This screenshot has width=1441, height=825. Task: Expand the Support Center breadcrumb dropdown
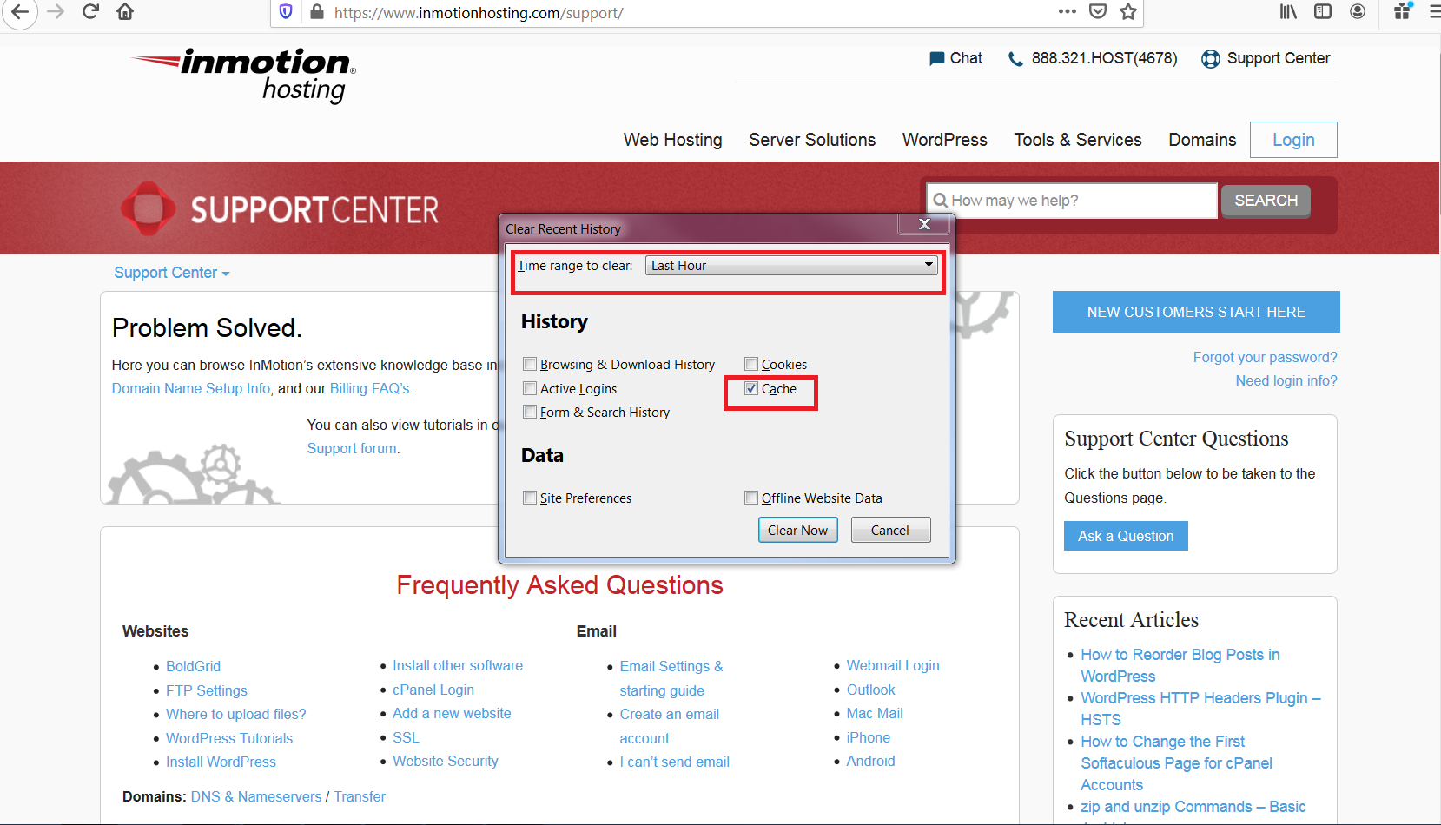point(171,273)
